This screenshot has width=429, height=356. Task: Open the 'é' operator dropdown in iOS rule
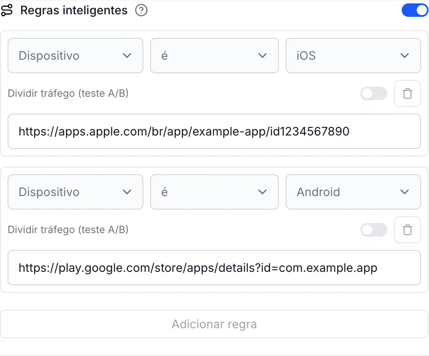point(214,56)
